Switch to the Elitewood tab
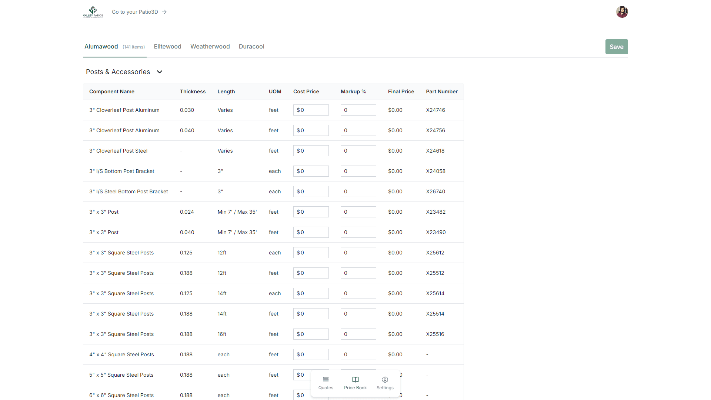The height and width of the screenshot is (400, 711). [167, 47]
